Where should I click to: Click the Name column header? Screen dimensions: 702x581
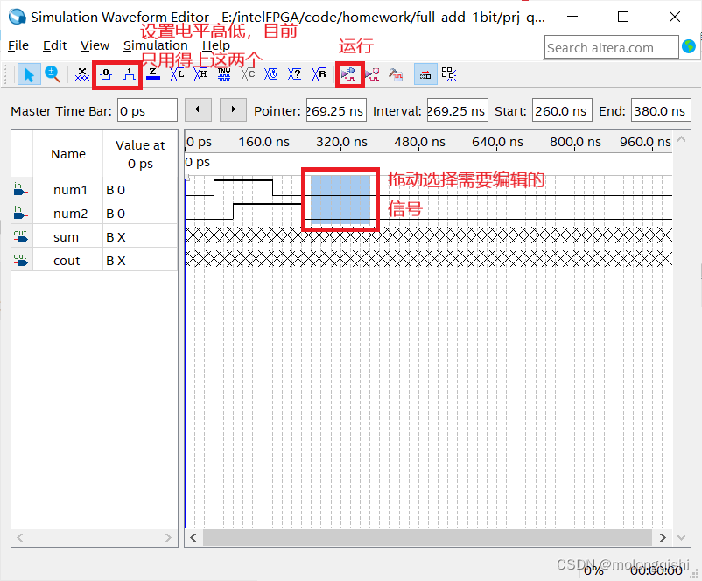(68, 154)
